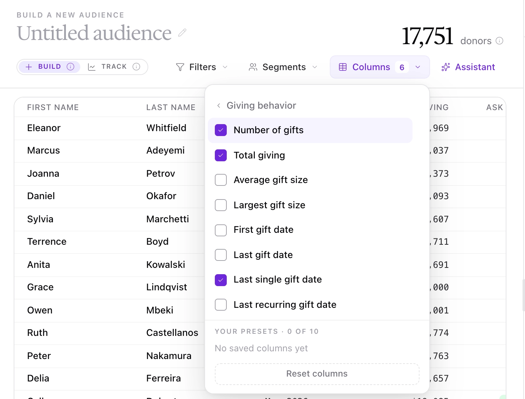Image resolution: width=525 pixels, height=399 pixels.
Task: Uncheck Last single gift date column
Action: 221,280
